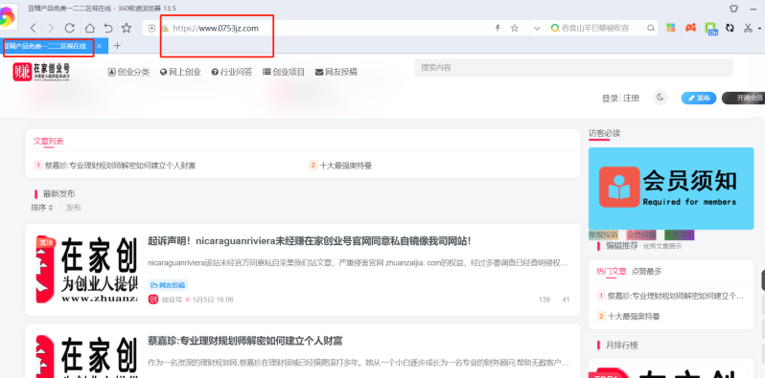This screenshot has width=765, height=378.
Task: Click the scissors screenshot tool icon
Action: 748,28
